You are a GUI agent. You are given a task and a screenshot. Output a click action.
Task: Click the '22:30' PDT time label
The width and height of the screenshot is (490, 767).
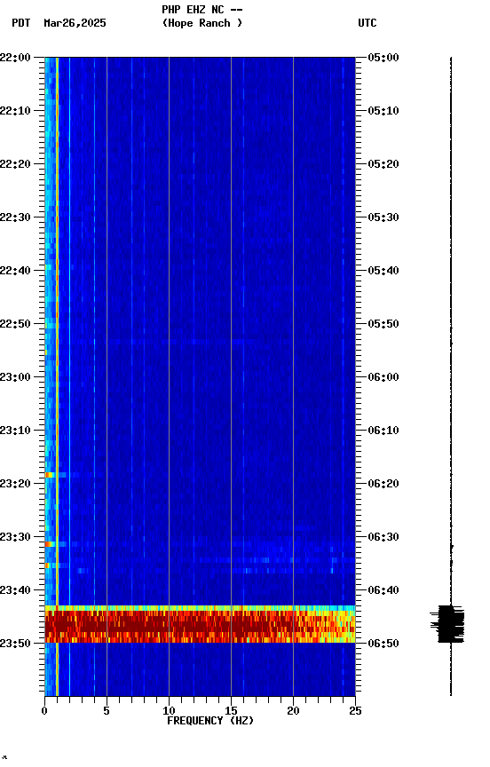pos(15,217)
